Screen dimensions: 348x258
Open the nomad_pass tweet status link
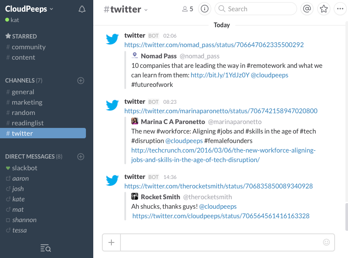click(x=214, y=45)
